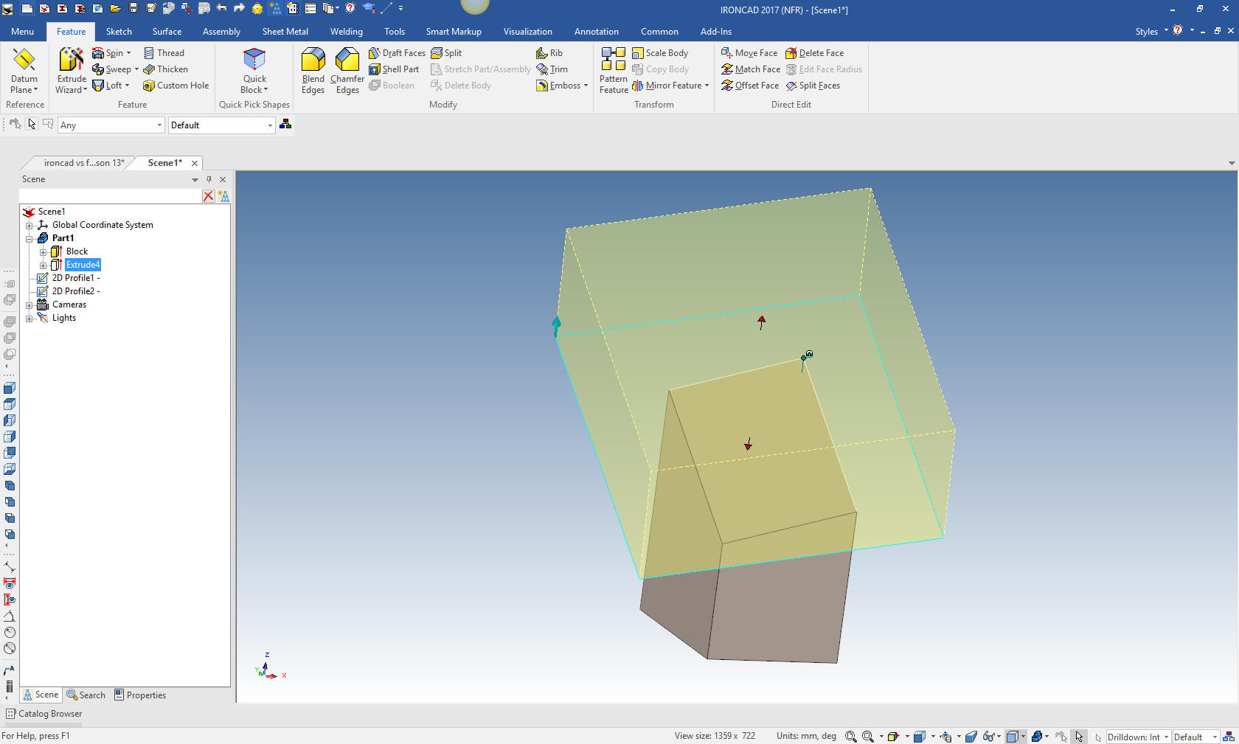
Task: Click the Undo icon in title bar
Action: tap(222, 9)
